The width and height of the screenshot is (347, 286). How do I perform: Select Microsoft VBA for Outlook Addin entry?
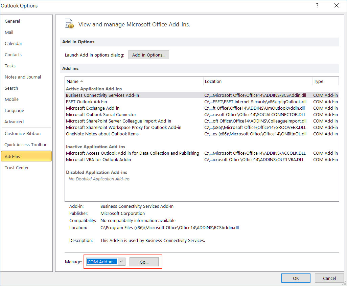click(98, 159)
